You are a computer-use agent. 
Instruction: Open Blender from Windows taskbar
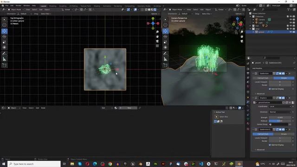[239, 164]
